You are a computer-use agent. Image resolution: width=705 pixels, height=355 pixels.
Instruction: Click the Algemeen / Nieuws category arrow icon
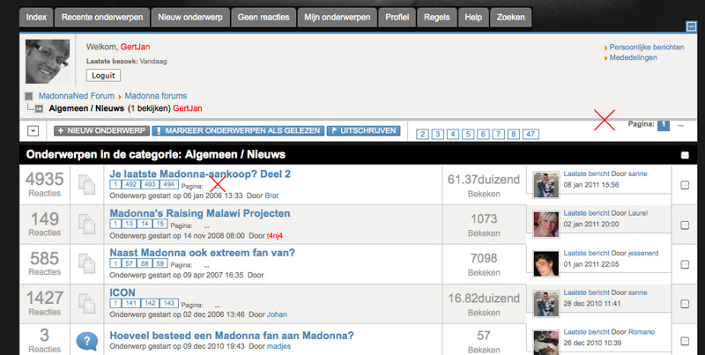[39, 108]
